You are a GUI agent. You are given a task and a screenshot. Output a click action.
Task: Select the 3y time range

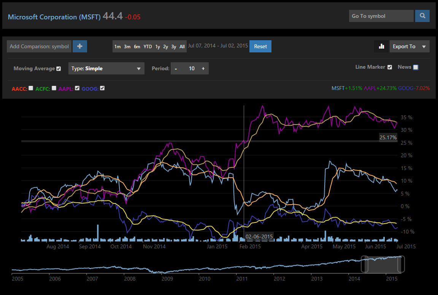[174, 47]
